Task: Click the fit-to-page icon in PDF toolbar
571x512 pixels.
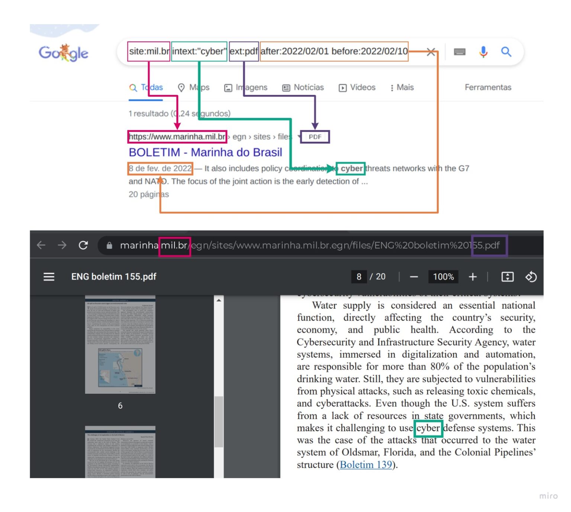Action: [507, 277]
